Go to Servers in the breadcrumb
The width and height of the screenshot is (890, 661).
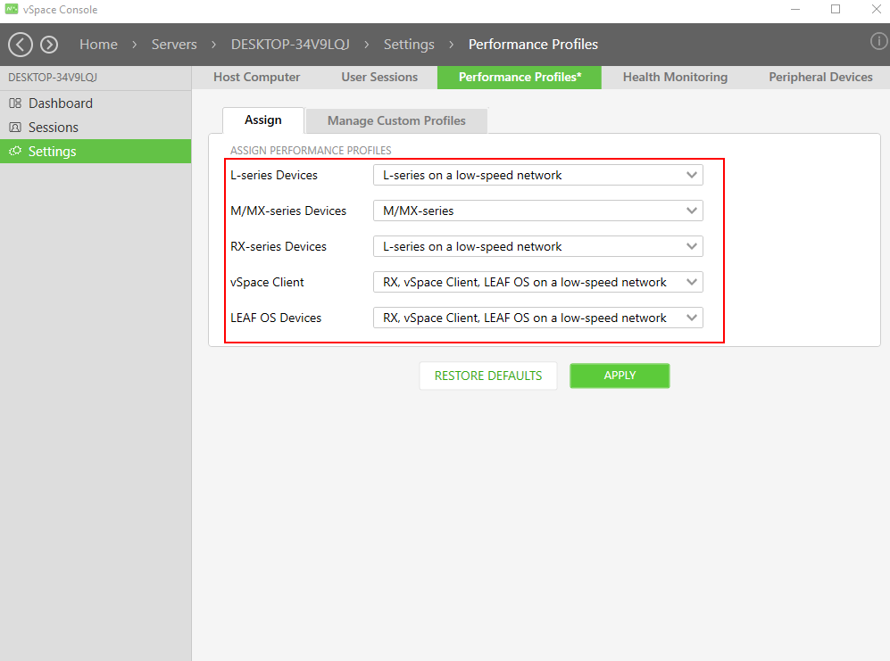click(x=174, y=45)
